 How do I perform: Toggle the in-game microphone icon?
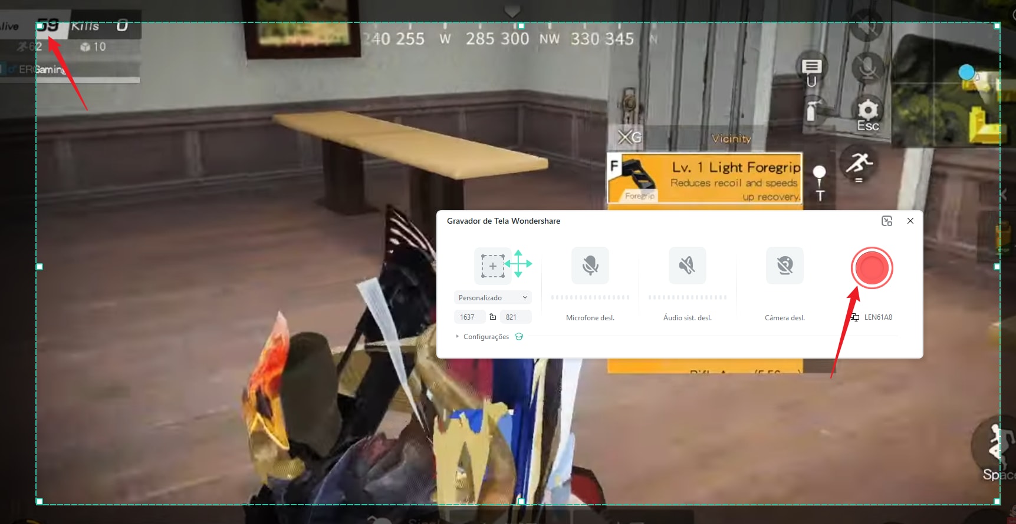coord(867,68)
